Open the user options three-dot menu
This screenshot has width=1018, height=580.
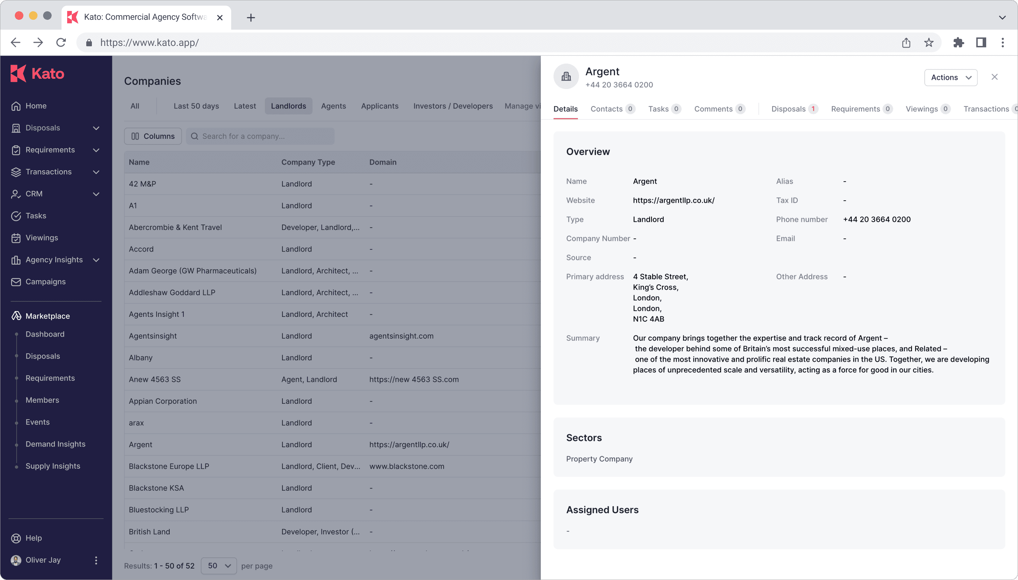click(x=96, y=560)
